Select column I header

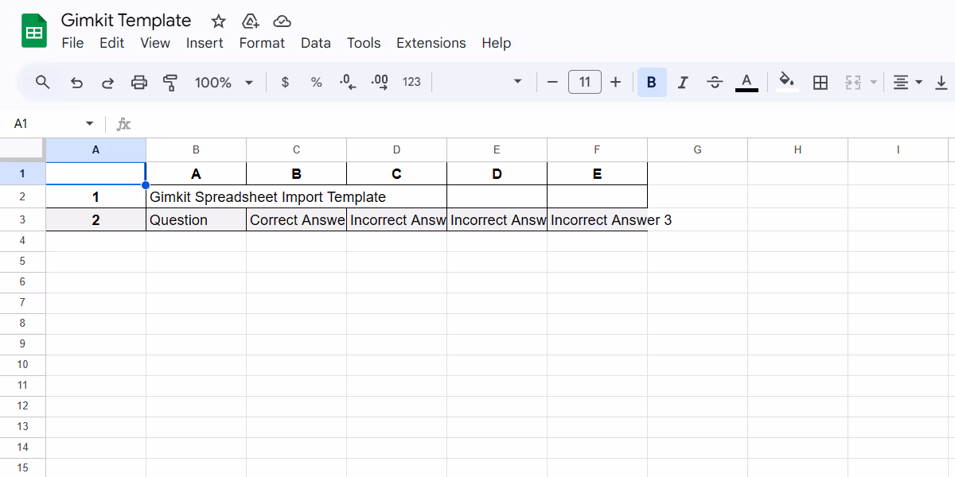coord(898,149)
